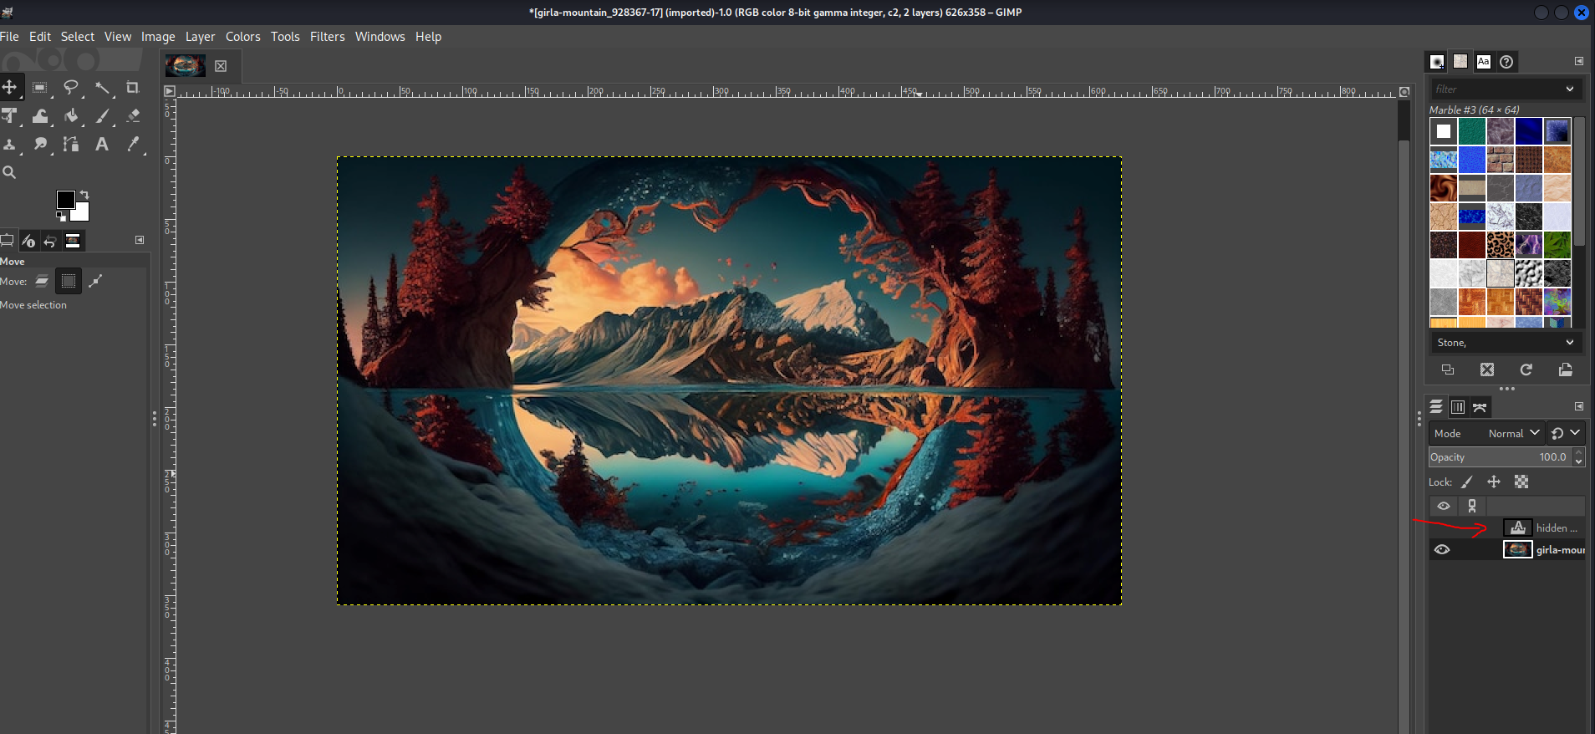Select the Text tool
1595x734 pixels.
pyautogui.click(x=102, y=145)
